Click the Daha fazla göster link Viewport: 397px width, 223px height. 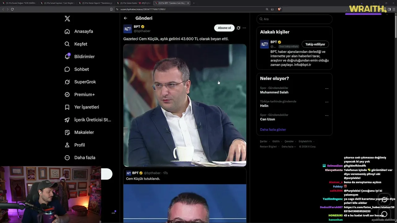(273, 129)
